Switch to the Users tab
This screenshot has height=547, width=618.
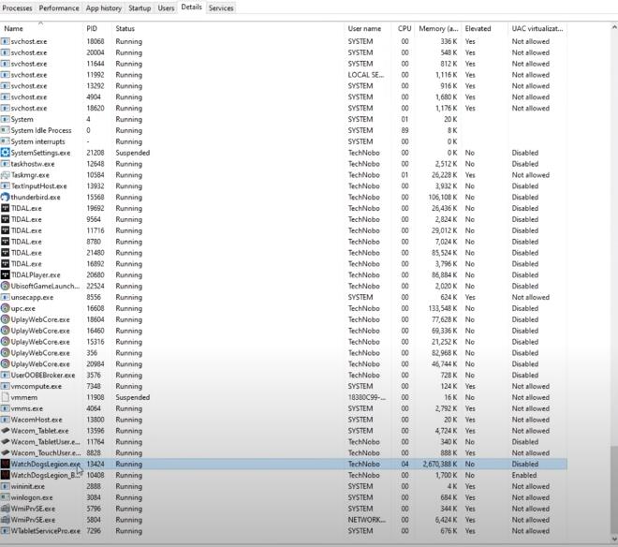click(166, 7)
